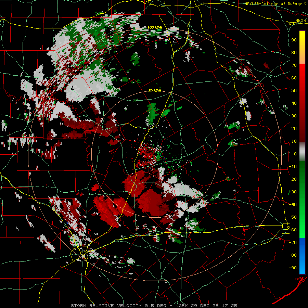This screenshot has height=308, width=308.
Task: Click the 90 value on velocity scale
Action: click(x=294, y=40)
